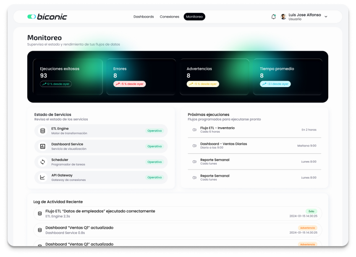Open the Luis Jose Alfonso avatar picture

tap(283, 17)
